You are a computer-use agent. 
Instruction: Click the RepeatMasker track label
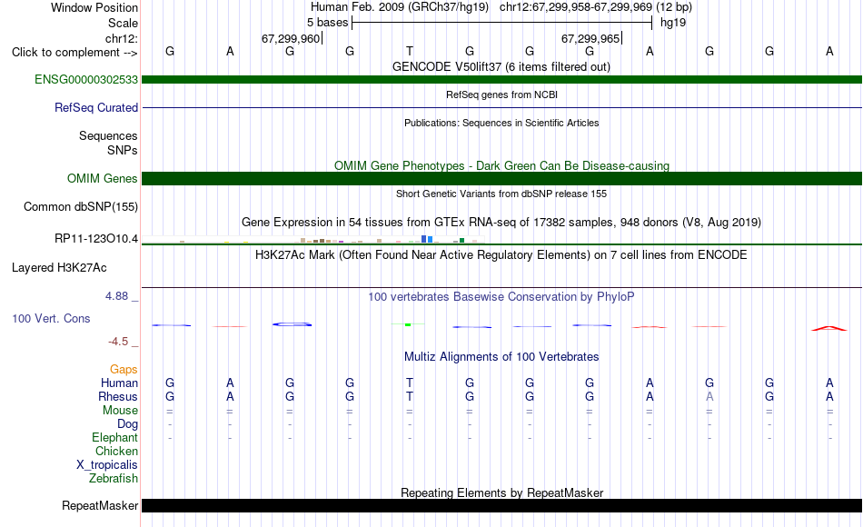coord(100,505)
